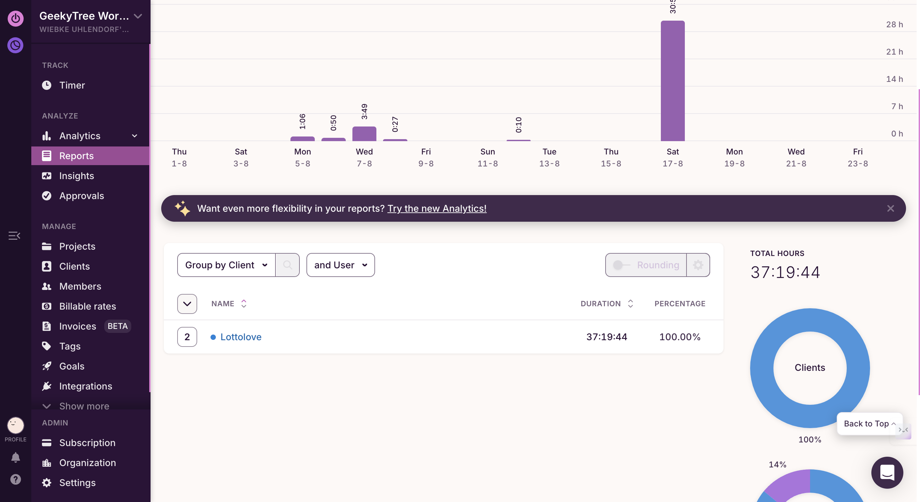Open the Profile avatar
920x502 pixels.
[x=15, y=425]
